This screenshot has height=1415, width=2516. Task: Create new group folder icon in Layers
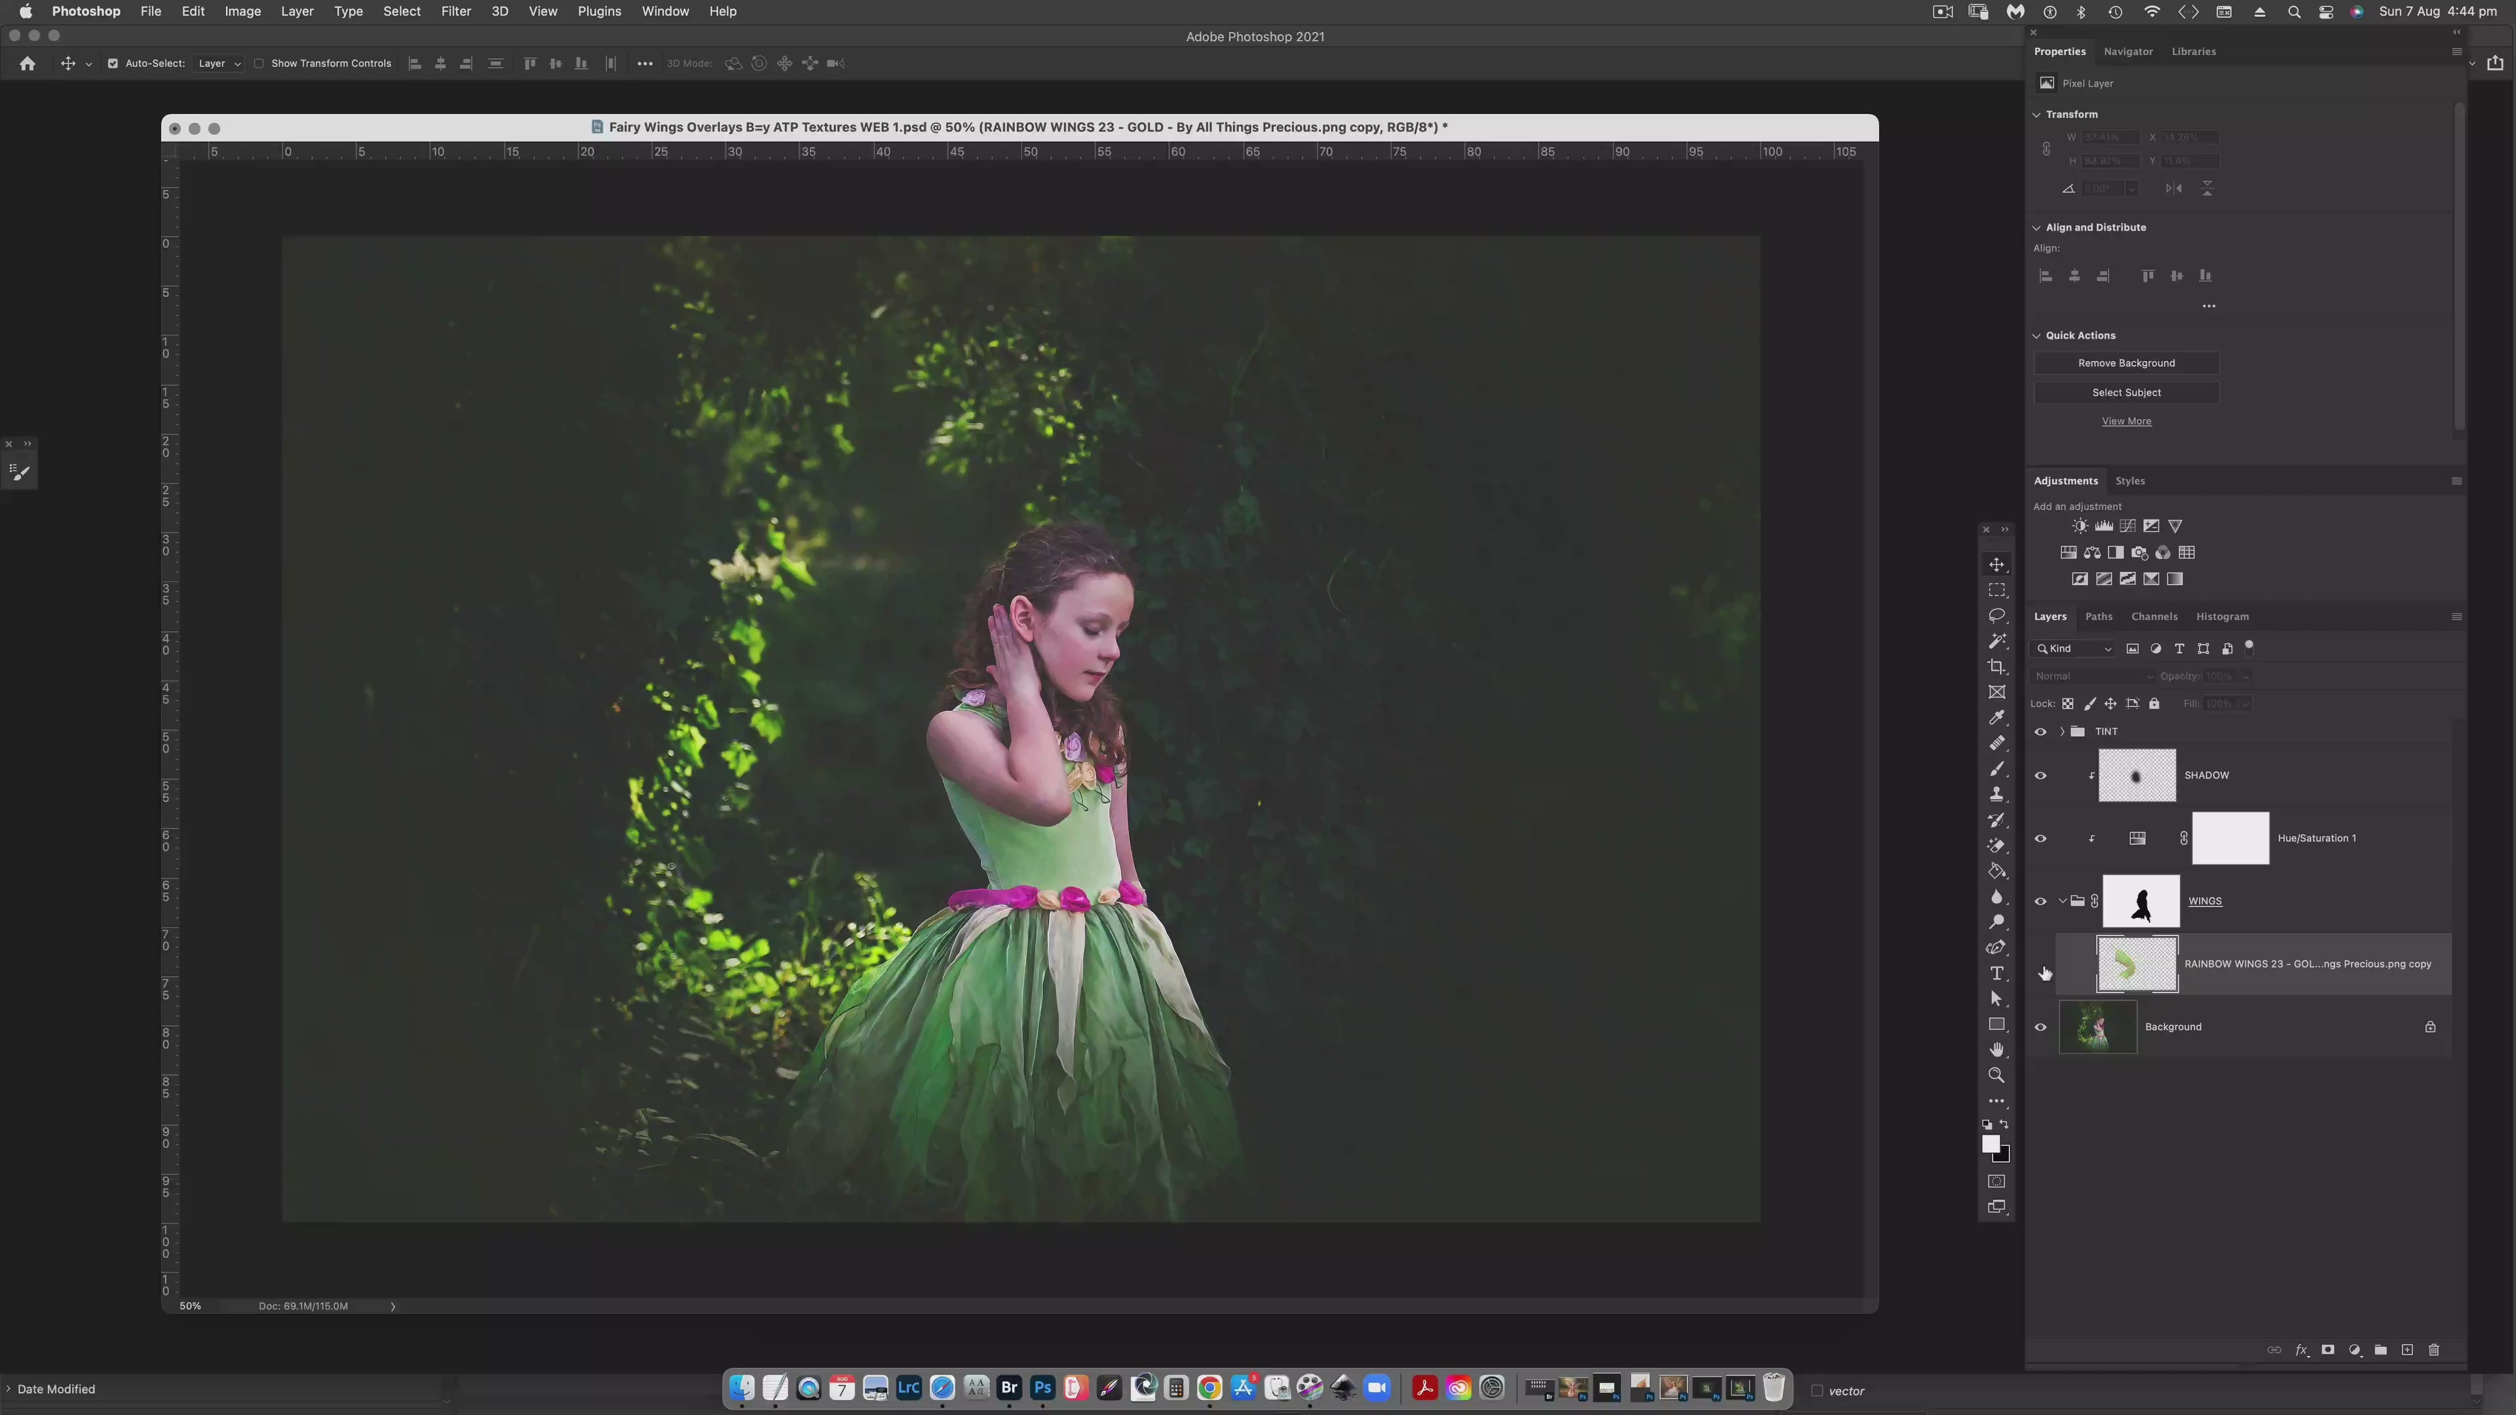(2380, 1349)
